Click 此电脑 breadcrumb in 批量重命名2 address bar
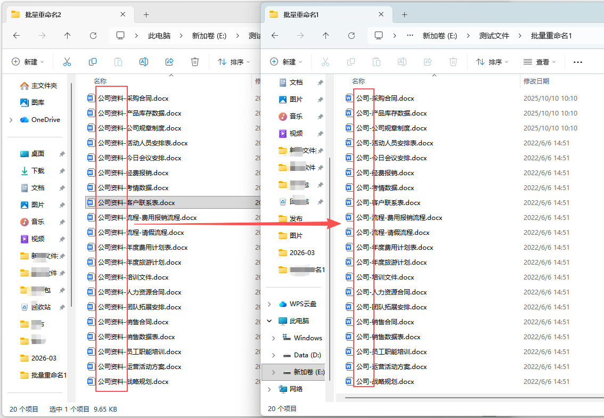 tap(159, 36)
